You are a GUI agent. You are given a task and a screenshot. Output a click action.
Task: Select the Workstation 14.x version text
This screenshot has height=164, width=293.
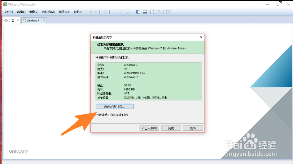click(134, 73)
